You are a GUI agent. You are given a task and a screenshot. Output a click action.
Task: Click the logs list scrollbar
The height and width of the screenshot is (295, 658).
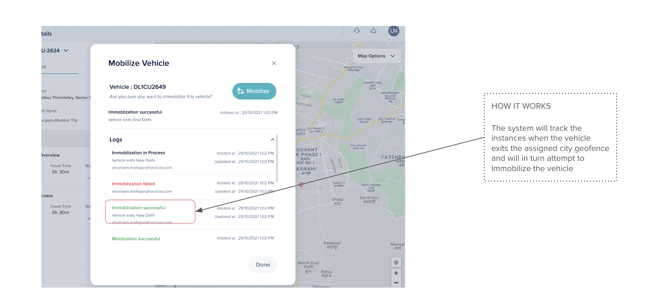pyautogui.click(x=277, y=158)
